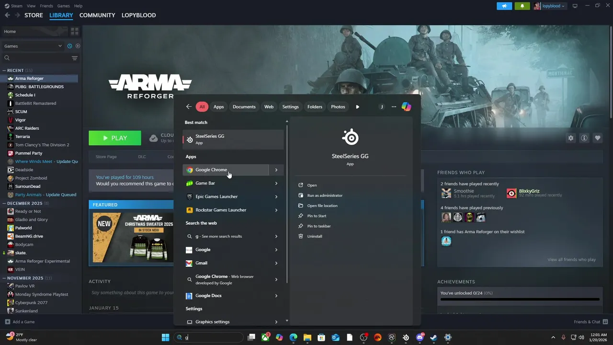Open the Store Page tab
This screenshot has width=613, height=345.
(x=106, y=157)
